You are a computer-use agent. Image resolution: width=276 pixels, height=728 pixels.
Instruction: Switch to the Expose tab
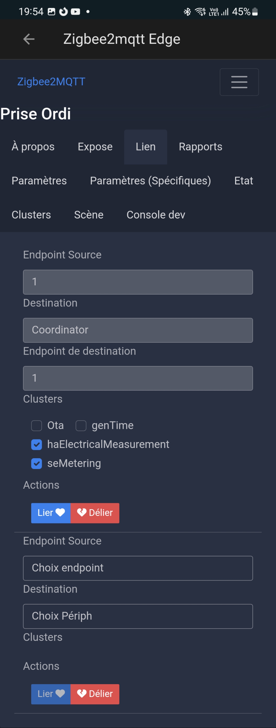(x=95, y=147)
